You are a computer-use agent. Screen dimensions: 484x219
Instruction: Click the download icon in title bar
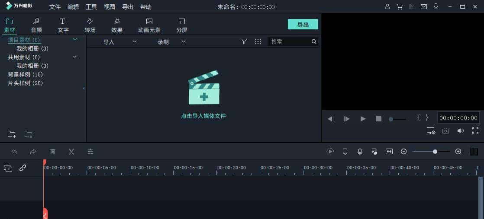click(x=436, y=6)
